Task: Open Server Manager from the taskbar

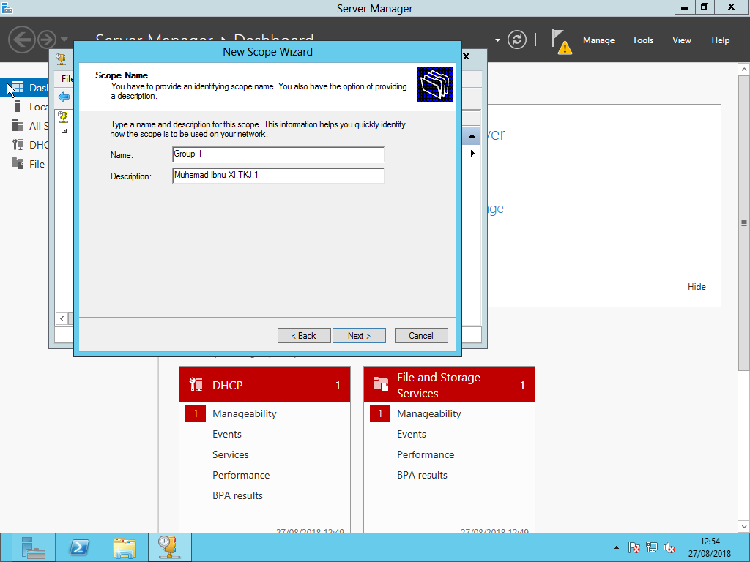Action: (x=33, y=547)
